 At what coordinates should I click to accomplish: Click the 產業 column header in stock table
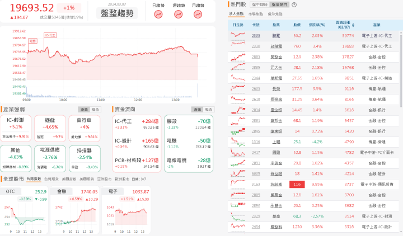pos(377,25)
